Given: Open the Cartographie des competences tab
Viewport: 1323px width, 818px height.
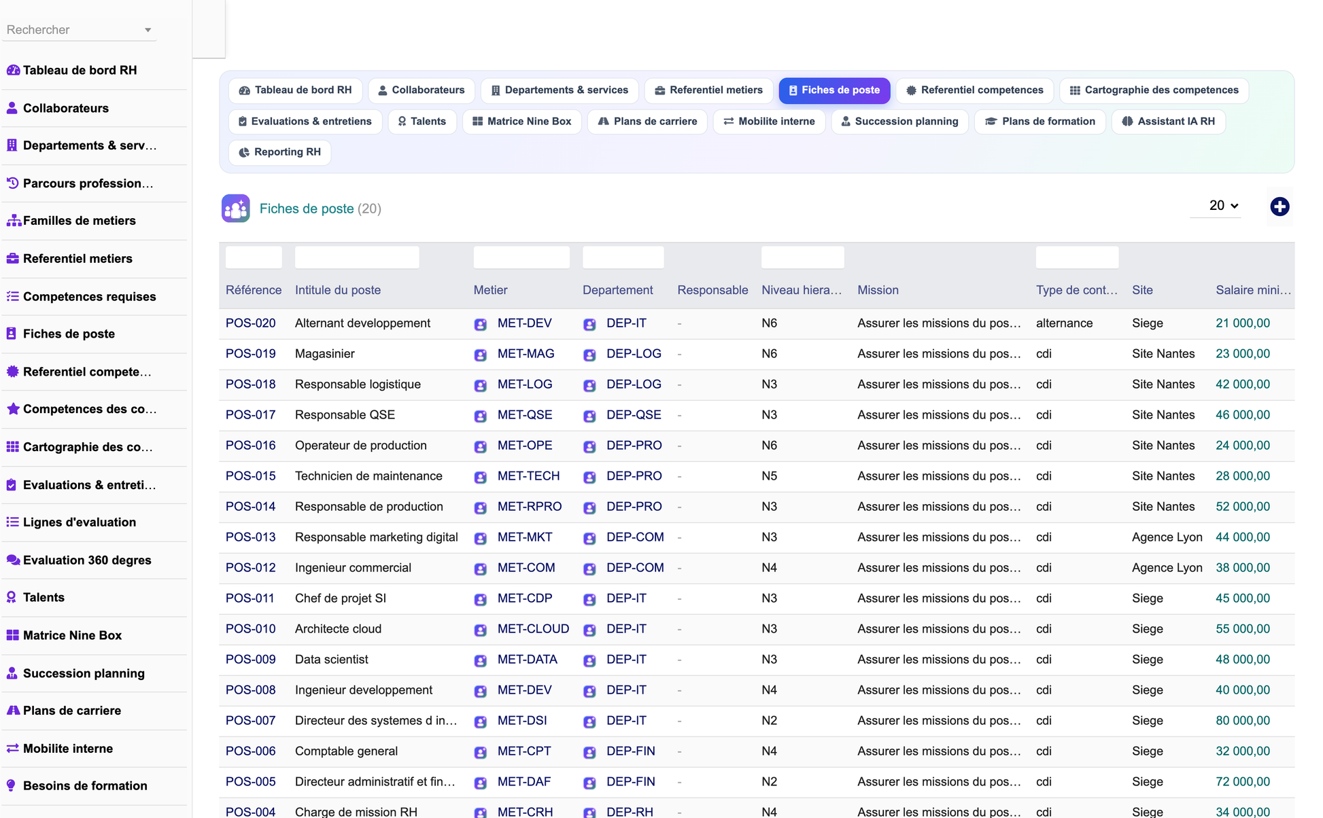Looking at the screenshot, I should click(x=1154, y=90).
